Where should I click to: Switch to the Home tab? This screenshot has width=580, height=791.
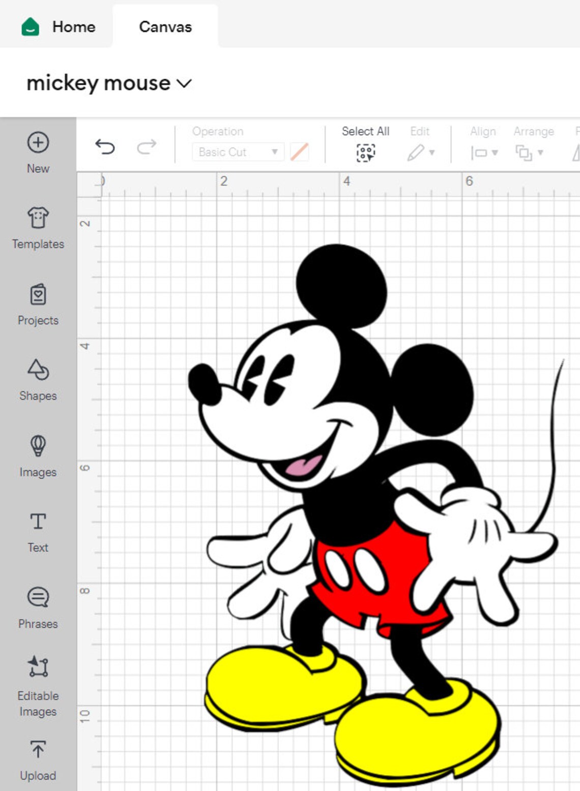click(74, 27)
